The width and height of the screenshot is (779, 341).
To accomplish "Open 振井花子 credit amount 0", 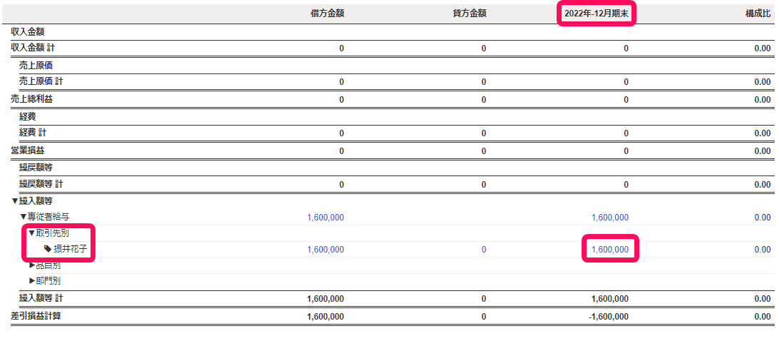I will coord(484,250).
